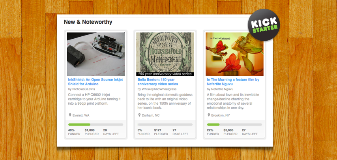The width and height of the screenshot is (337, 160).
Task: Click the Kickstarter logo badge
Action: click(x=263, y=25)
